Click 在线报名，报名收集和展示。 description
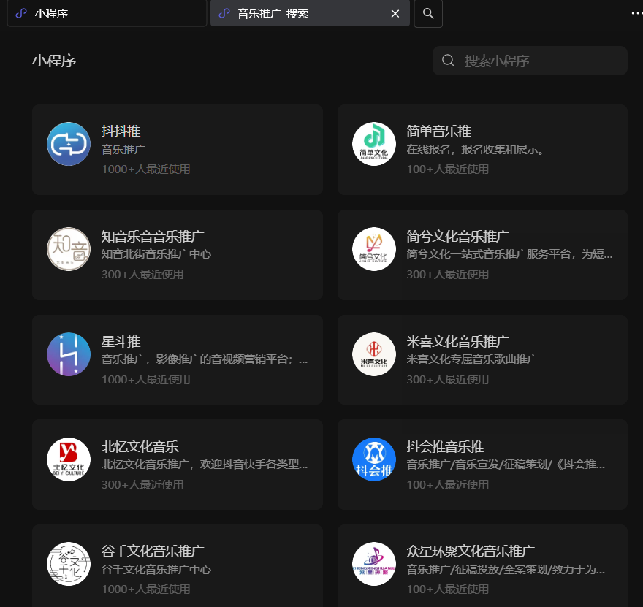The height and width of the screenshot is (607, 643). click(475, 150)
